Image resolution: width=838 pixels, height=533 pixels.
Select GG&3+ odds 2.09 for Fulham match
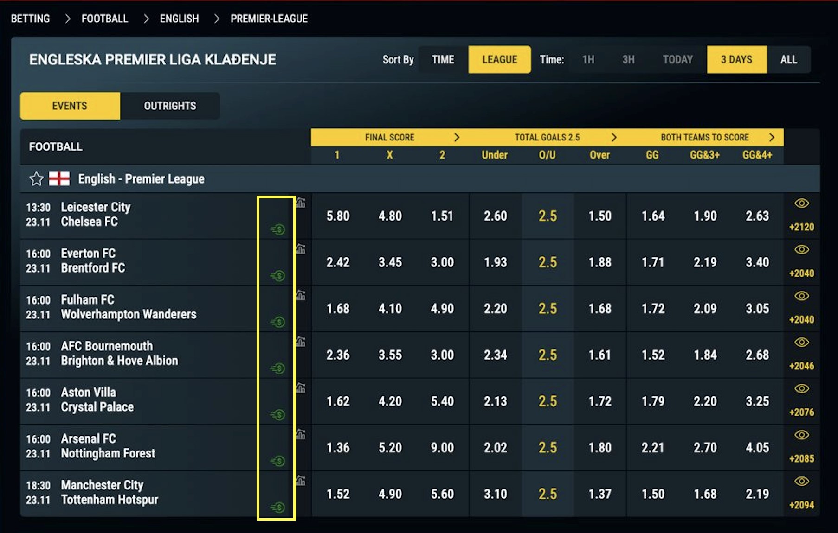705,309
